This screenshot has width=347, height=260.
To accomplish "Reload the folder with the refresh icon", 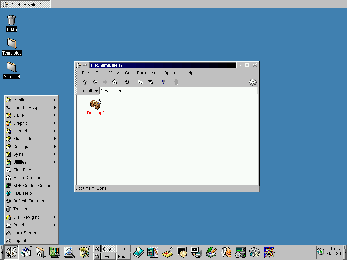I will coord(127,82).
